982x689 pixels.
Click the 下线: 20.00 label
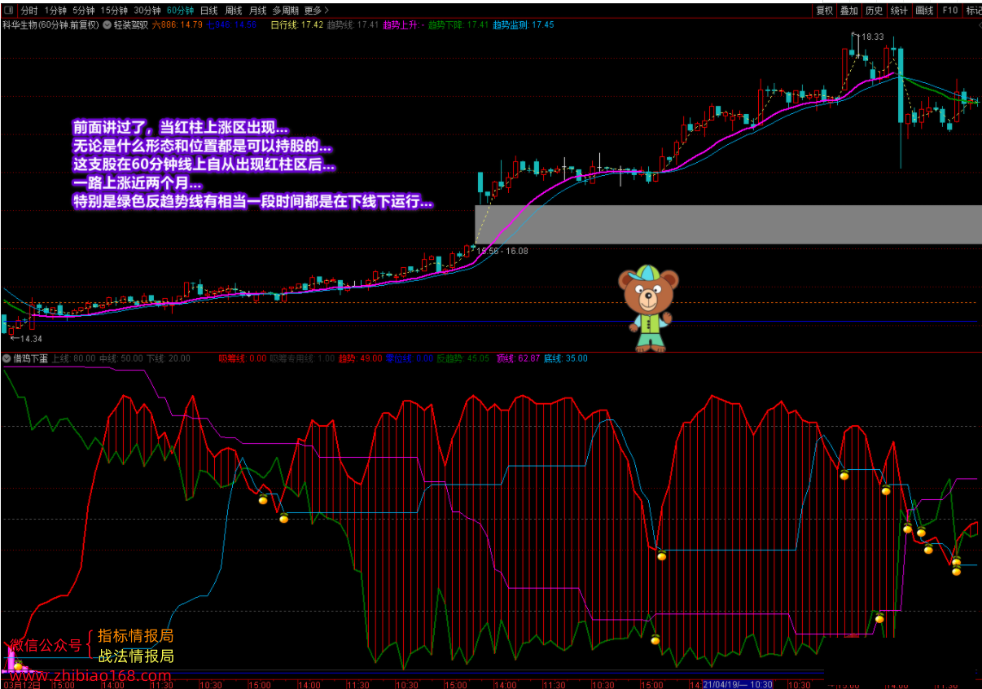click(x=168, y=358)
